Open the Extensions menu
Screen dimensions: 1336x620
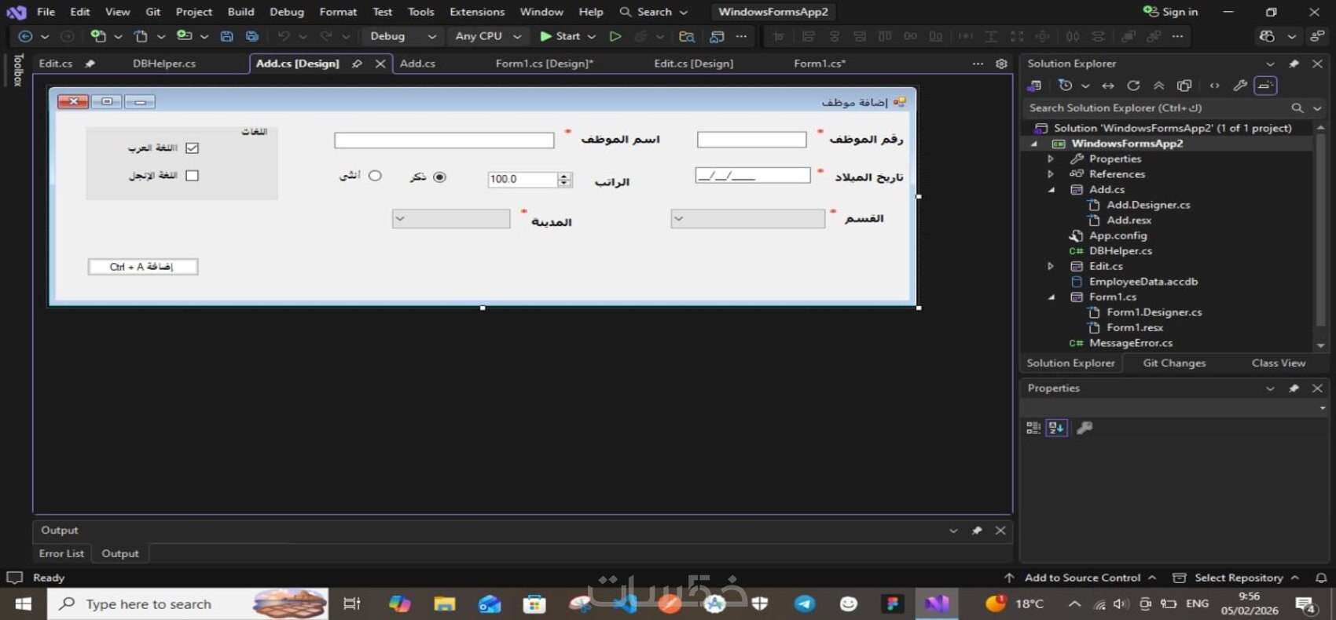coord(477,12)
